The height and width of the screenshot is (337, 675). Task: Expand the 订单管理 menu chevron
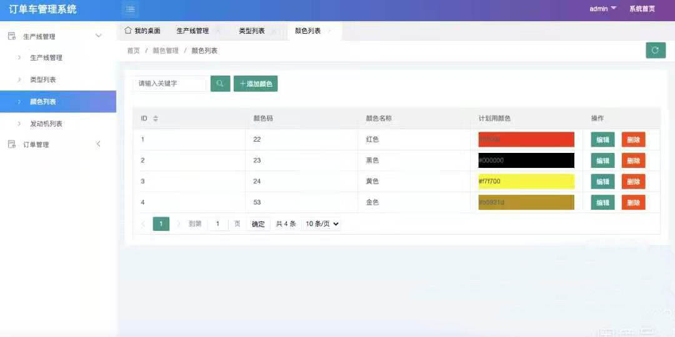[98, 144]
